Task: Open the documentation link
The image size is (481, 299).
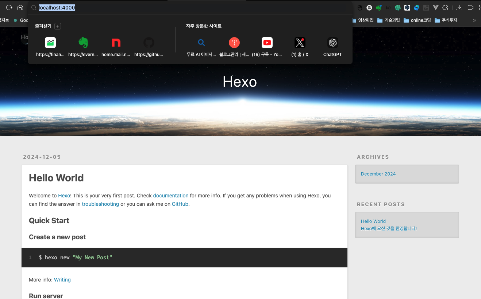Action: [171, 196]
